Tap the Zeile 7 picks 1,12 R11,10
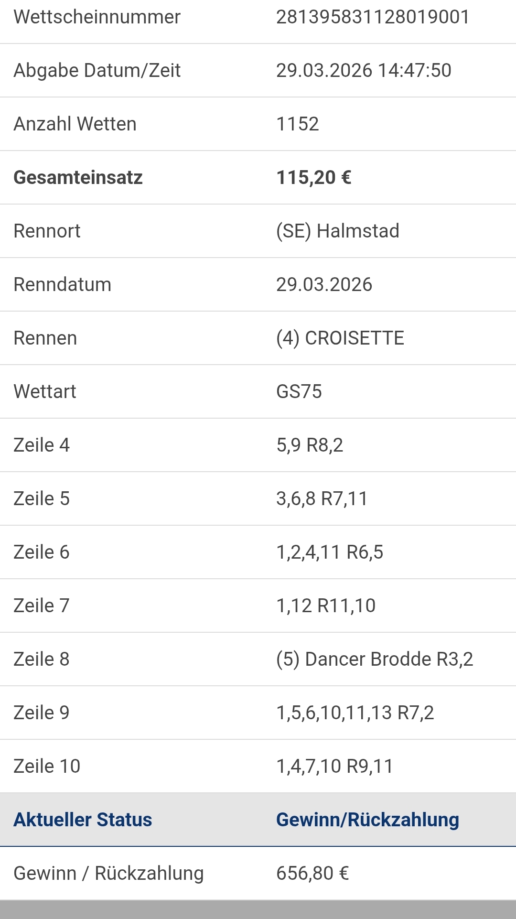 [x=326, y=605]
